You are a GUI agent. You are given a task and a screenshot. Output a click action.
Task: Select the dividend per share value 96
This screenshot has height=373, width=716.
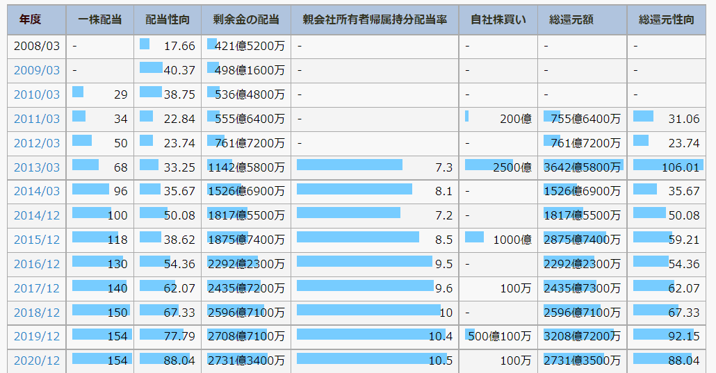100,191
